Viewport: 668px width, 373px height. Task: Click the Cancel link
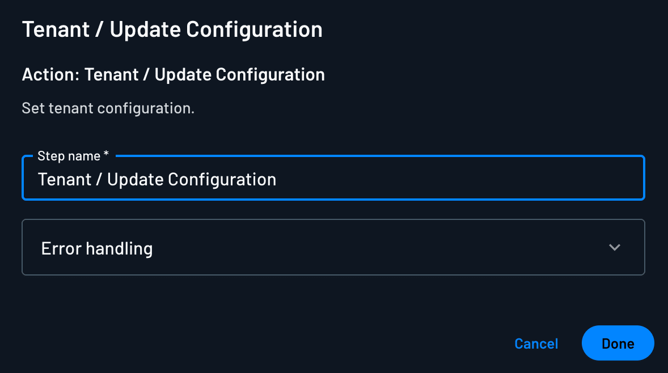click(x=536, y=343)
